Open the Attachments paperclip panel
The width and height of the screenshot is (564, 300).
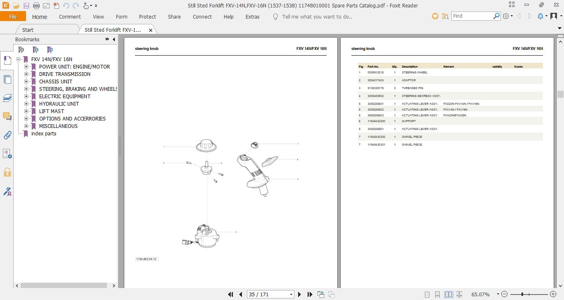click(7, 135)
